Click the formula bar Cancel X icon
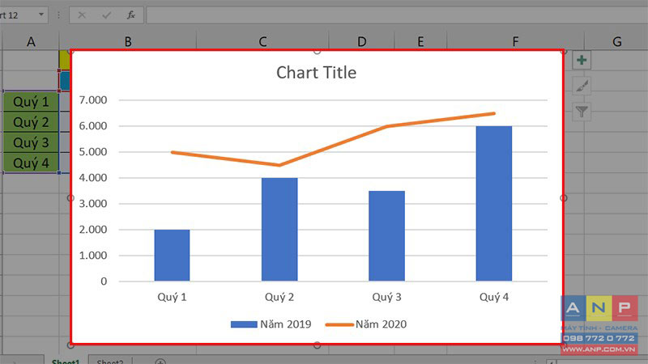 pos(82,15)
